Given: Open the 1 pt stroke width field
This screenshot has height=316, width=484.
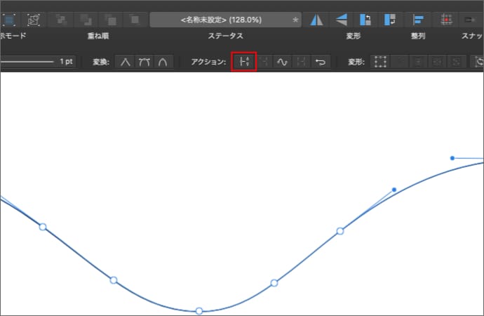Looking at the screenshot, I should coord(67,62).
